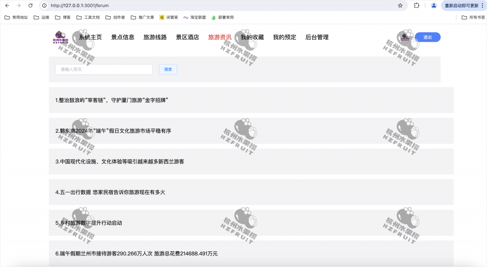Open news 4 五一出行数据 article
Viewport: 487px width, 267px height.
tap(251, 192)
